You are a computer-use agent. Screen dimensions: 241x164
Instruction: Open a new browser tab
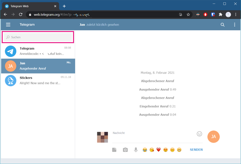pos(64,6)
